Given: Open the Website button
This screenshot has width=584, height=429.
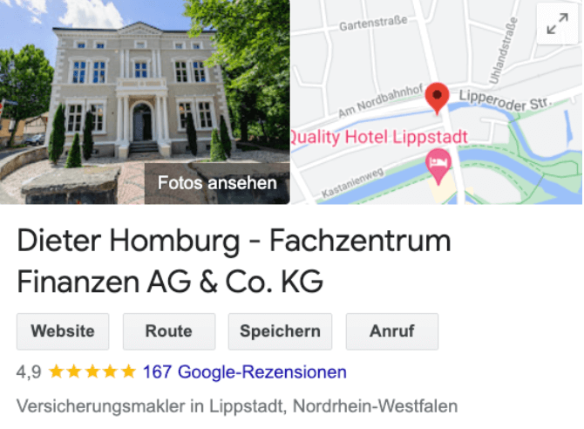Looking at the screenshot, I should point(63,331).
